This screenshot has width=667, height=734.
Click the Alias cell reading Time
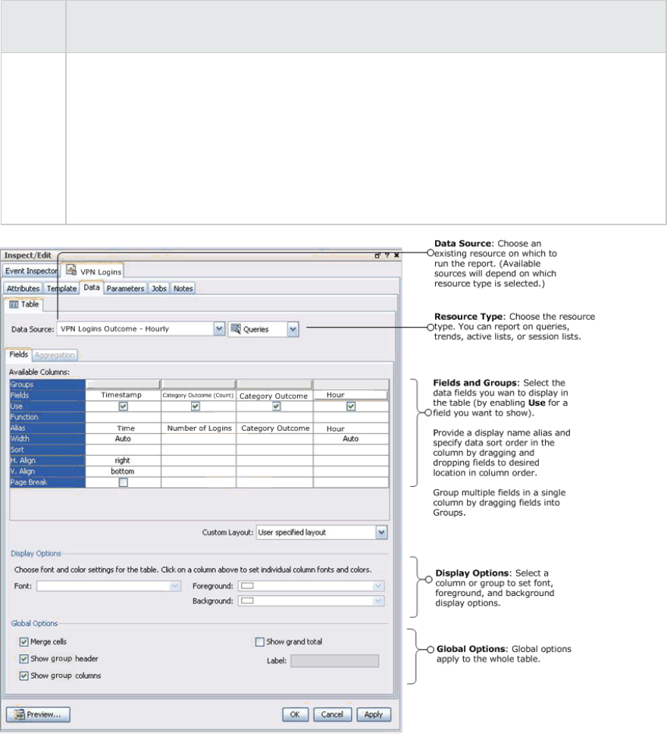pyautogui.click(x=123, y=428)
